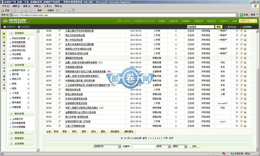Click the edit pencil icon in row 36387
Image resolution: width=260 pixels, height=156 pixels.
coord(241,35)
